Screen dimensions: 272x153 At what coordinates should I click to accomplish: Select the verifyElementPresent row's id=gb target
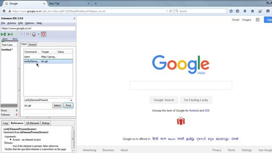click(x=44, y=61)
